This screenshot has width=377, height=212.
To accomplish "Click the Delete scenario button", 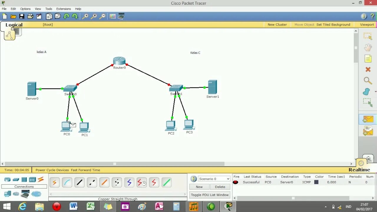I will pyautogui.click(x=220, y=187).
